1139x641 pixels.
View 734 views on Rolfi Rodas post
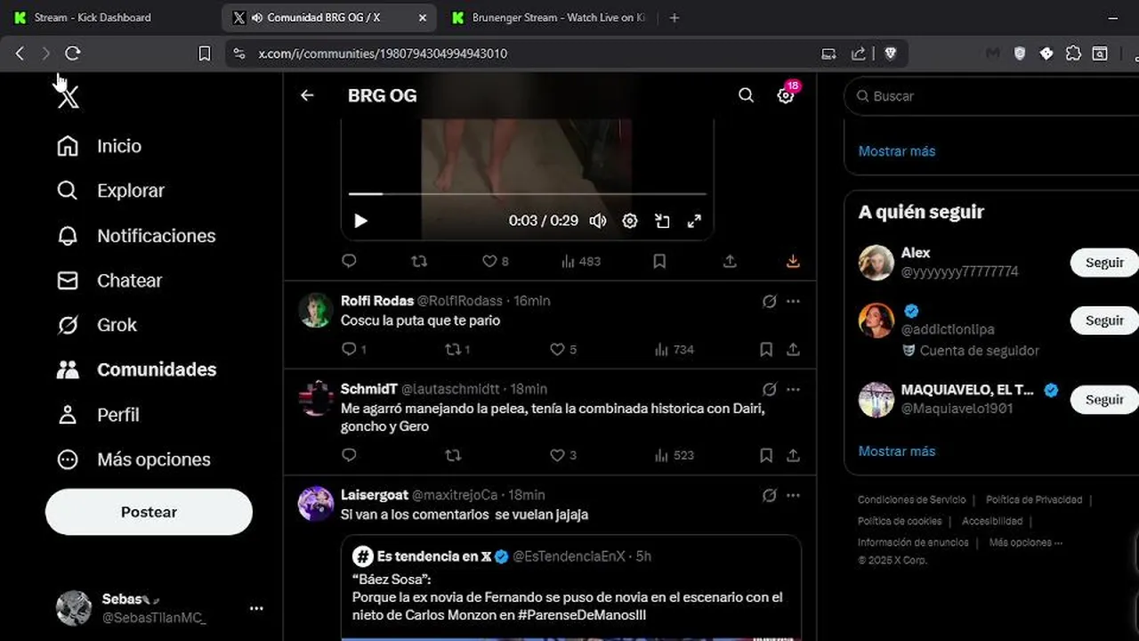675,349
